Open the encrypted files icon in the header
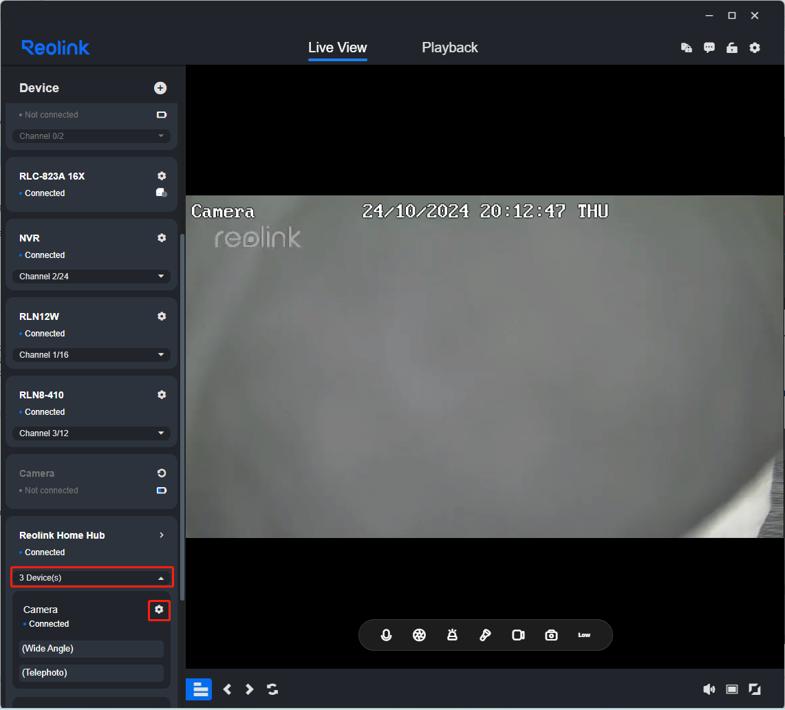Viewport: 785px width, 710px height. 687,47
